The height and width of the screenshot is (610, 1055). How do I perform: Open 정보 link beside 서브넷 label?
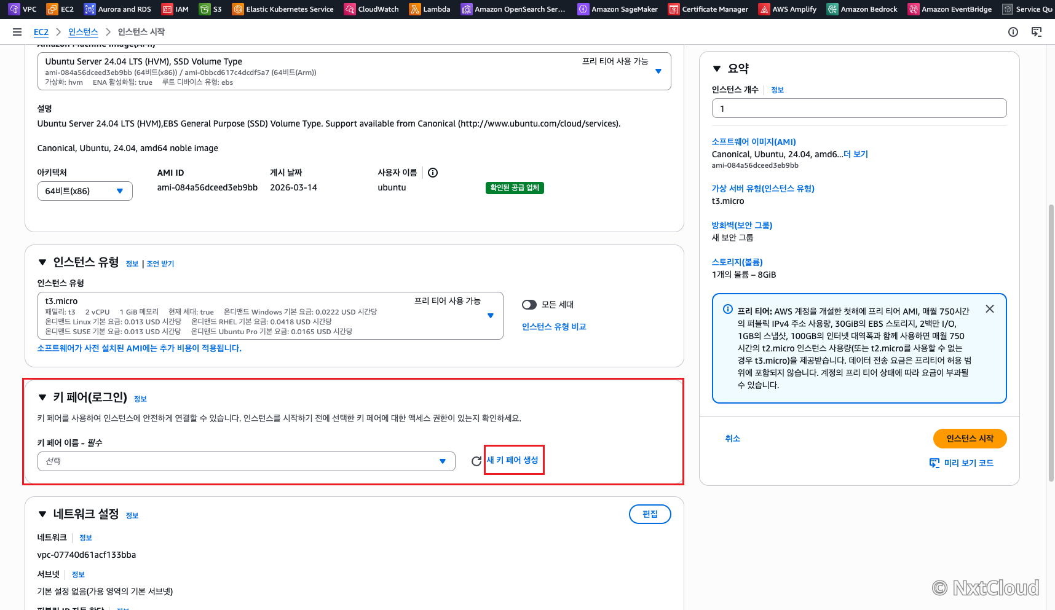coord(78,575)
